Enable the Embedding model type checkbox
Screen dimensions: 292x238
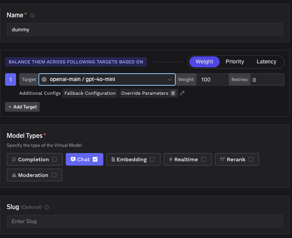(152, 159)
